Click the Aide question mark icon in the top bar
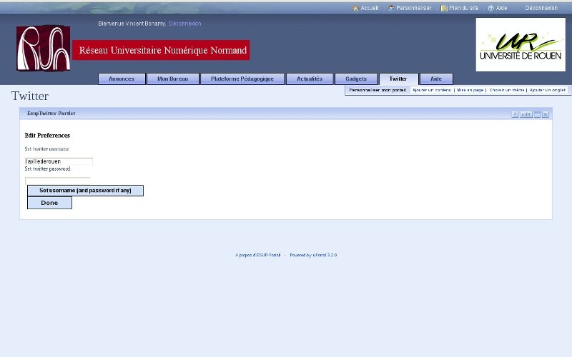 [x=491, y=9]
